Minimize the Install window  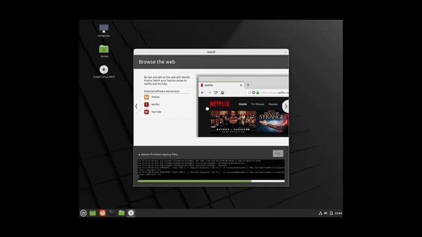(x=286, y=52)
